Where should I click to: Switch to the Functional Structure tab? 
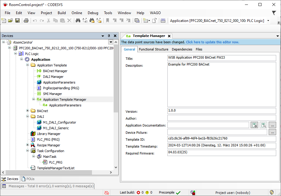pyautogui.click(x=154, y=49)
